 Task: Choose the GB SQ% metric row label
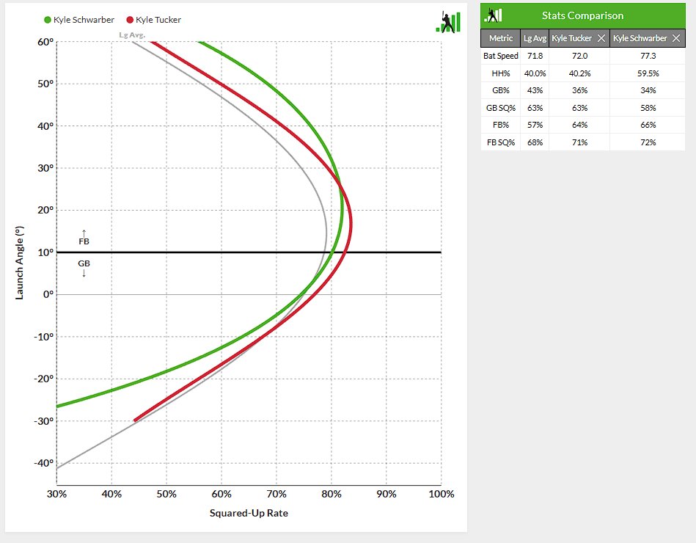click(500, 108)
